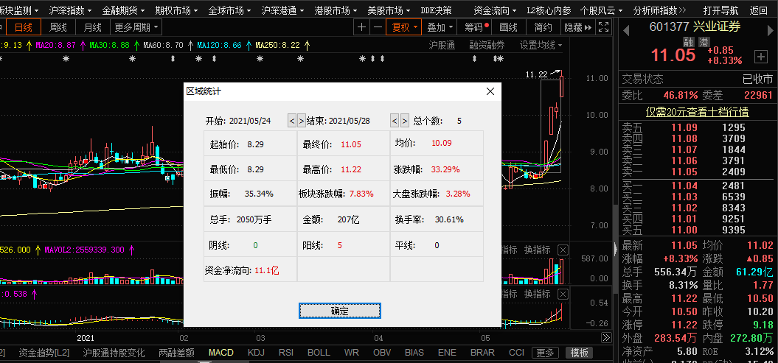Image resolution: width=778 pixels, height=363 pixels.
Task: Open the 仅需20元查看十档行情 link
Action: tap(697, 112)
